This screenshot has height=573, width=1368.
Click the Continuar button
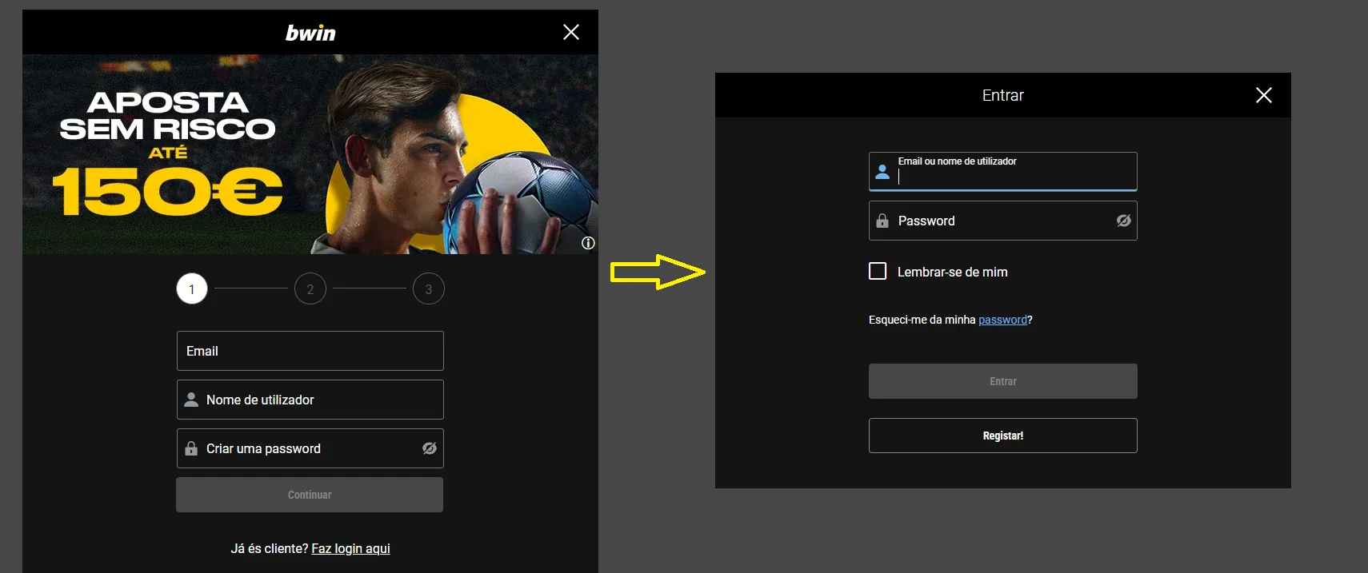(x=310, y=495)
